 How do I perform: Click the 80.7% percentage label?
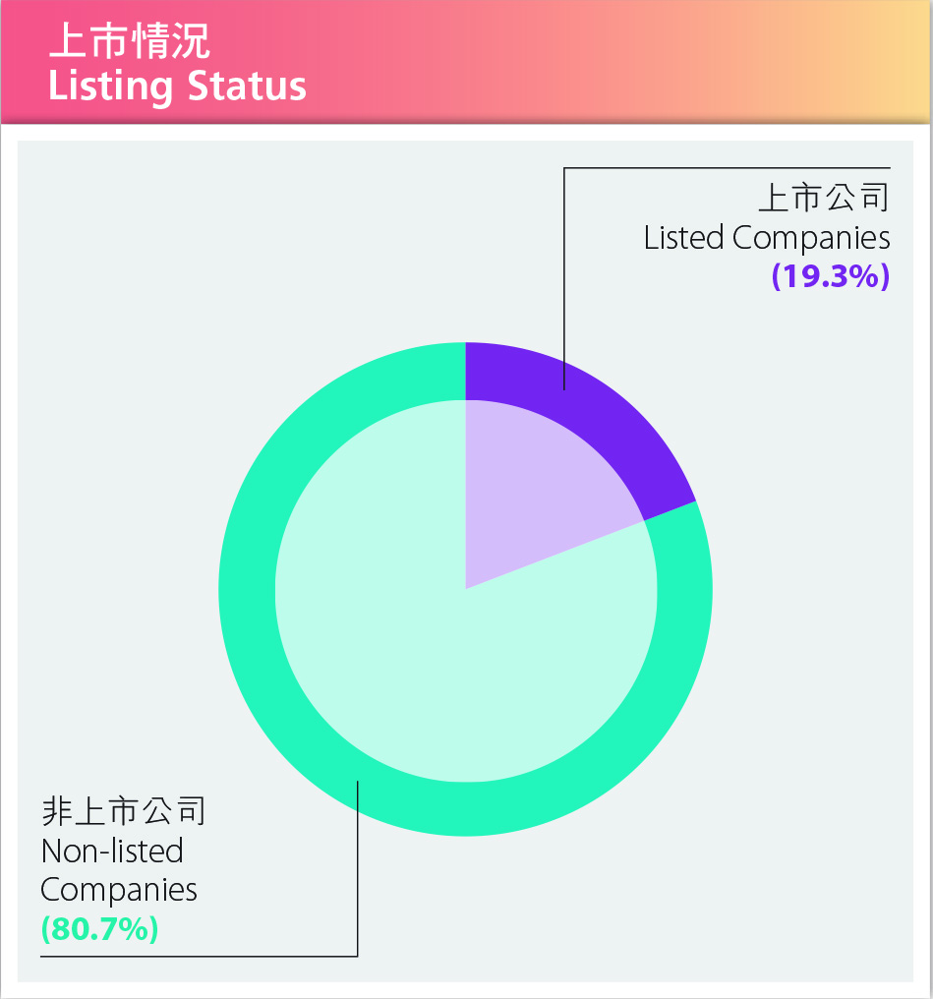tap(99, 928)
